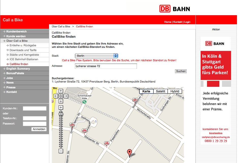This screenshot has width=241, height=163.
Task: Click the Passwort input field
Action: click(35, 124)
